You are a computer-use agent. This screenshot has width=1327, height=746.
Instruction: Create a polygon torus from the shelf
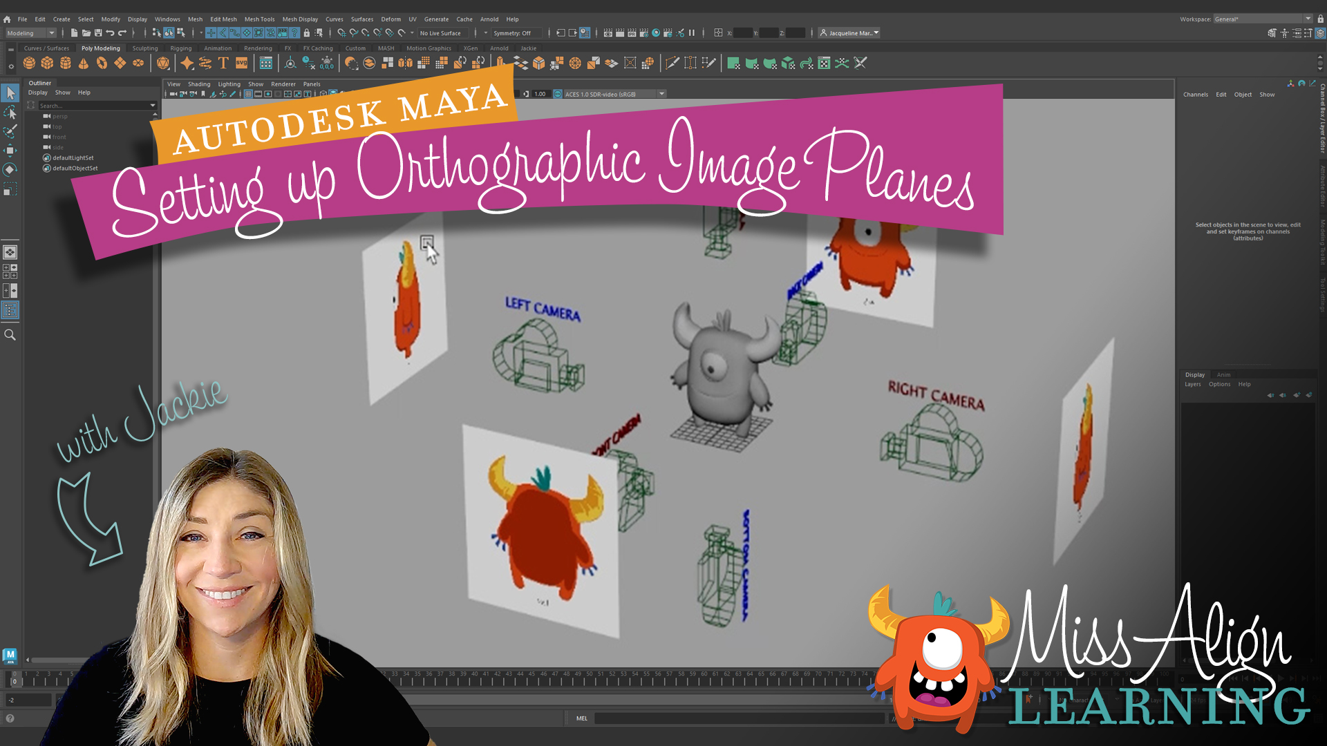[x=102, y=64]
